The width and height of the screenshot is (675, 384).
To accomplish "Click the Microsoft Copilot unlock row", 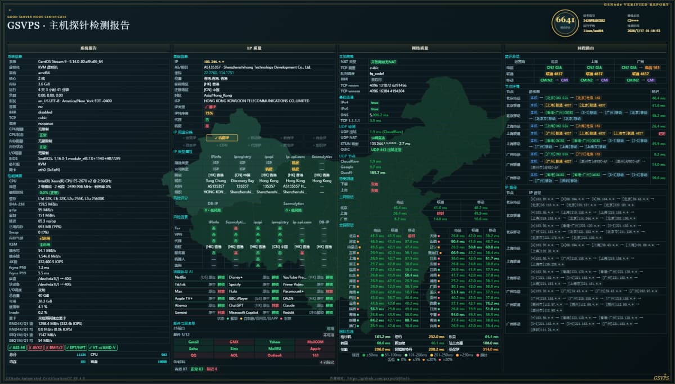I will click(254, 312).
